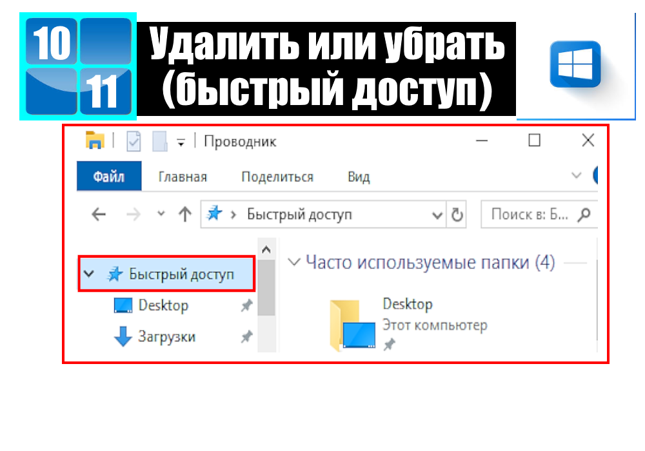Screen dimensions: 645x451
Task: Collapse the Часто используемые папки group
Action: click(x=294, y=262)
